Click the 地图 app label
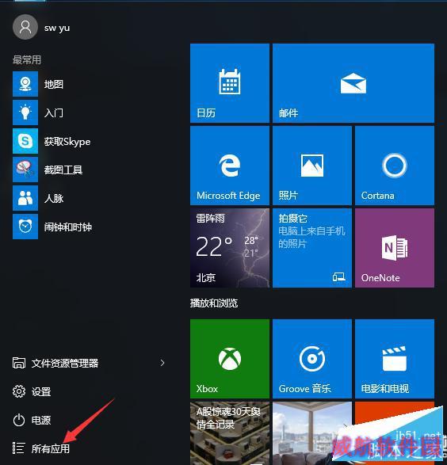 [54, 84]
